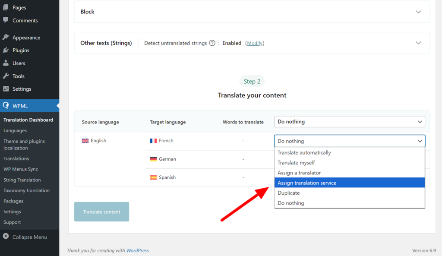The height and width of the screenshot is (256, 442).
Task: Open the Packages submenu item
Action: point(13,201)
